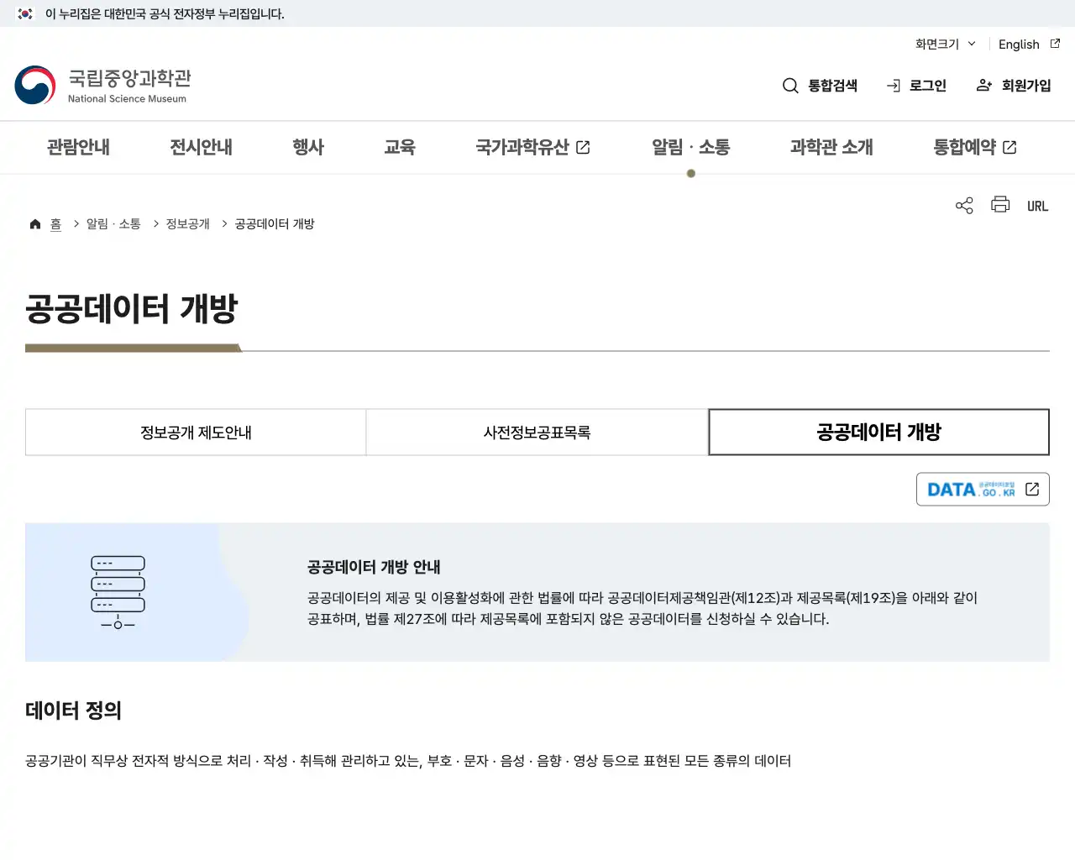Click the home icon in the breadcrumb
The image size is (1075, 860).
coord(35,223)
